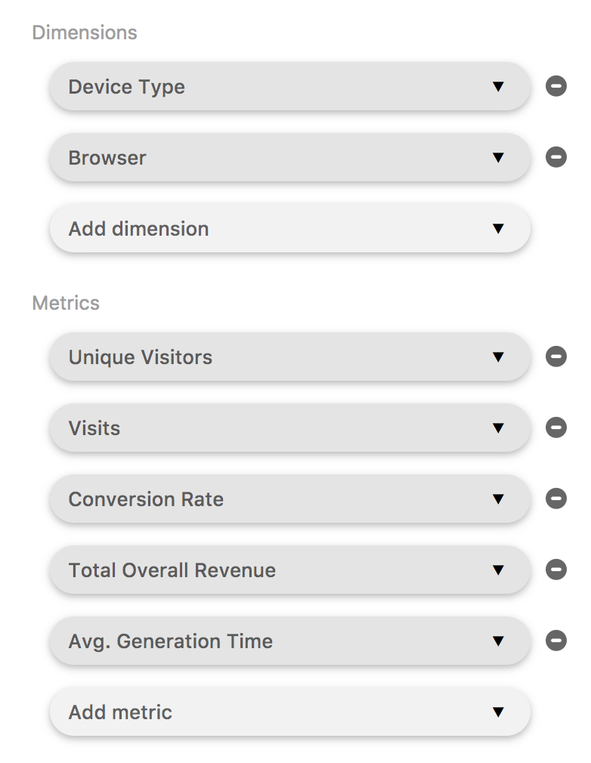This screenshot has width=591, height=763.
Task: Expand the Add dimension selector
Action: [x=499, y=228]
